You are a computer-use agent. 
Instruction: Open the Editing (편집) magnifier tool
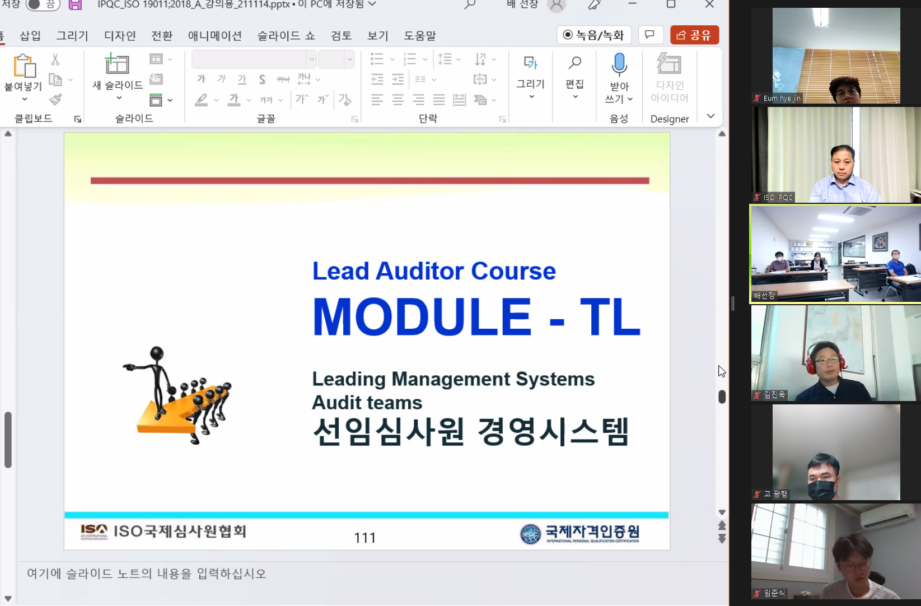tap(574, 63)
